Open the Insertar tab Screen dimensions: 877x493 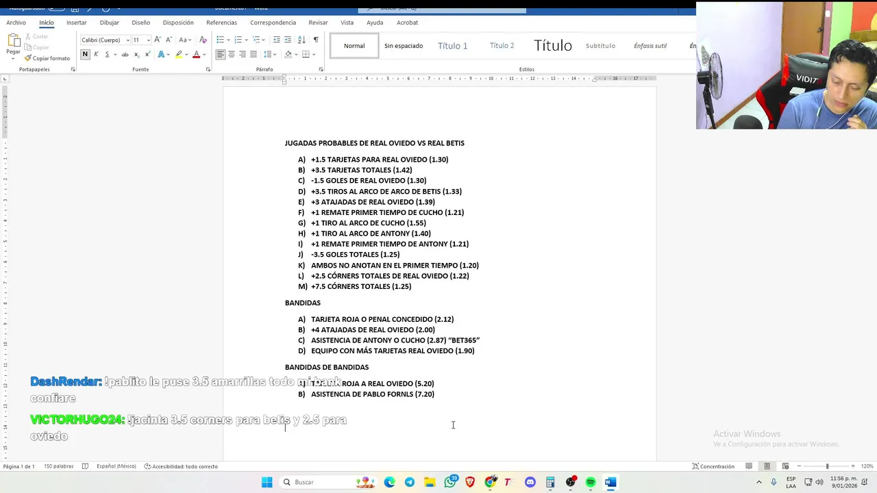click(x=76, y=23)
